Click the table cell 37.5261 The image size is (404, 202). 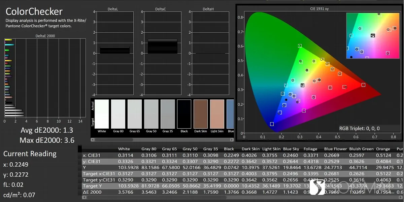270,167
